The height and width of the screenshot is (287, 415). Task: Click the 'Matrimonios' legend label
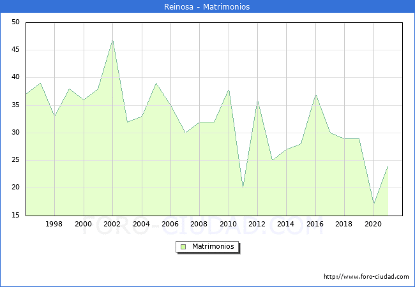213,247
